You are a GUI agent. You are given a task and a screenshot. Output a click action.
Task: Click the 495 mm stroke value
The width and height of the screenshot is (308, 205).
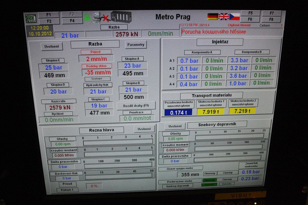pos(133,74)
